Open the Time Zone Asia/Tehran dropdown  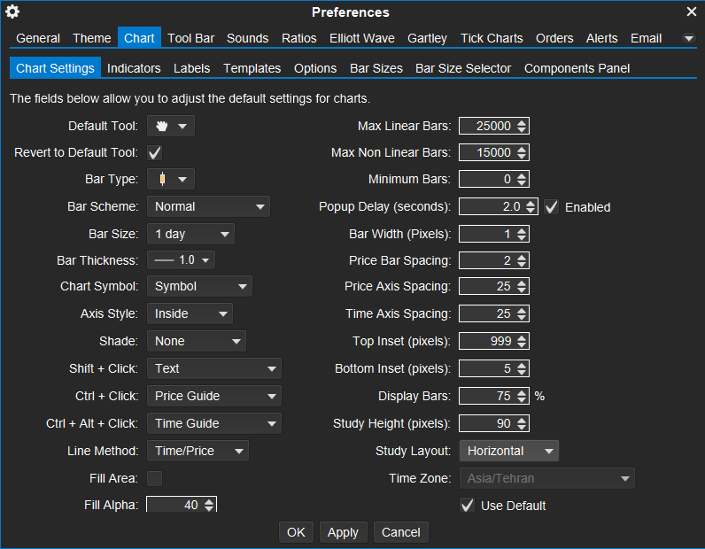pyautogui.click(x=547, y=478)
